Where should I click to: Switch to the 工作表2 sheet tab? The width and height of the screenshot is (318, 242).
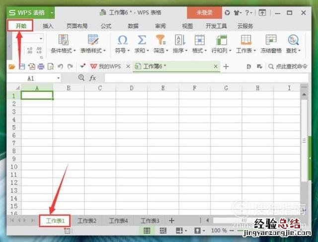(87, 221)
